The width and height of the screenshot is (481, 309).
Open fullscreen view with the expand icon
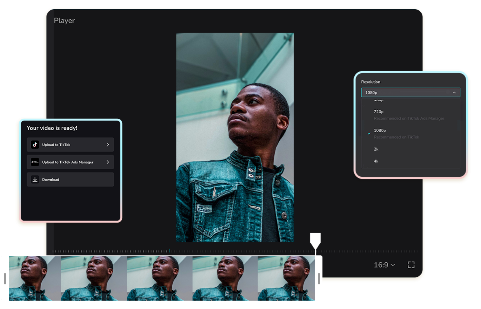411,264
